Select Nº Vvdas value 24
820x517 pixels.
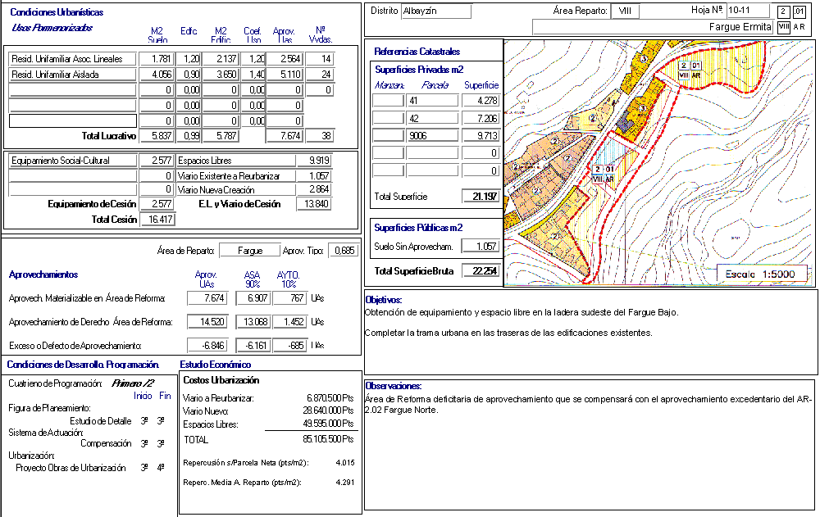[320, 75]
